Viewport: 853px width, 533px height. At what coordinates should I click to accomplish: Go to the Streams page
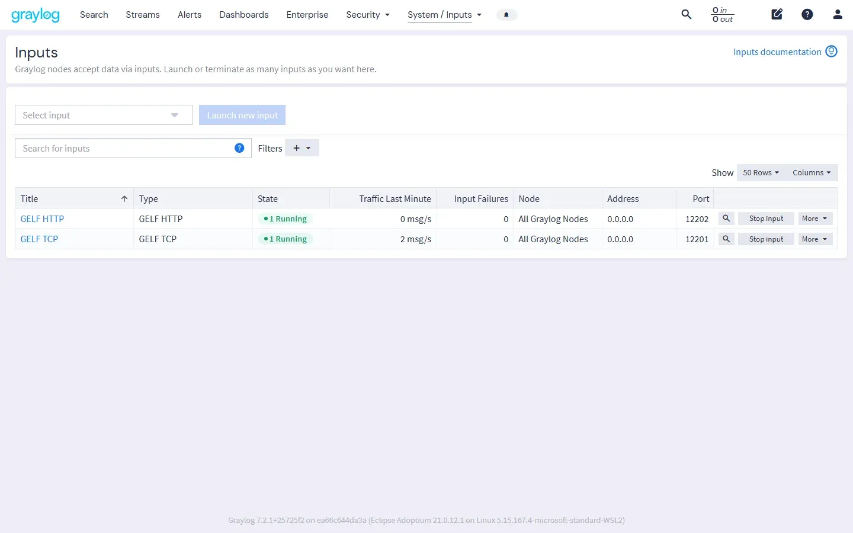(x=143, y=15)
